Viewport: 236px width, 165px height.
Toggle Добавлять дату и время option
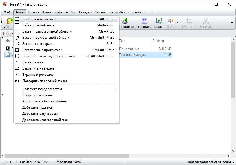point(66,114)
